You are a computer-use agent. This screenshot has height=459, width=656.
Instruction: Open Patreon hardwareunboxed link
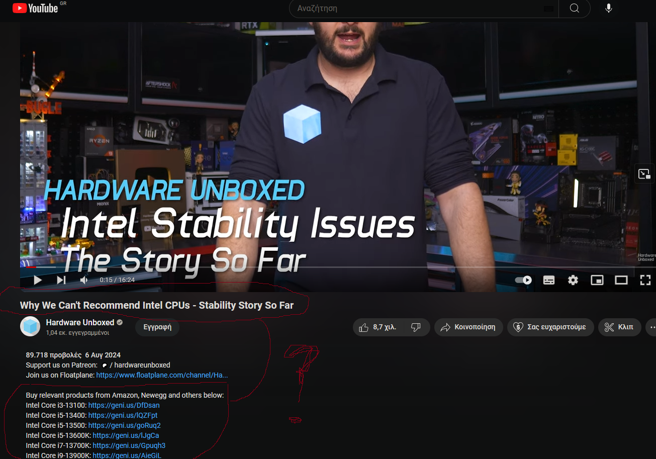tap(136, 365)
